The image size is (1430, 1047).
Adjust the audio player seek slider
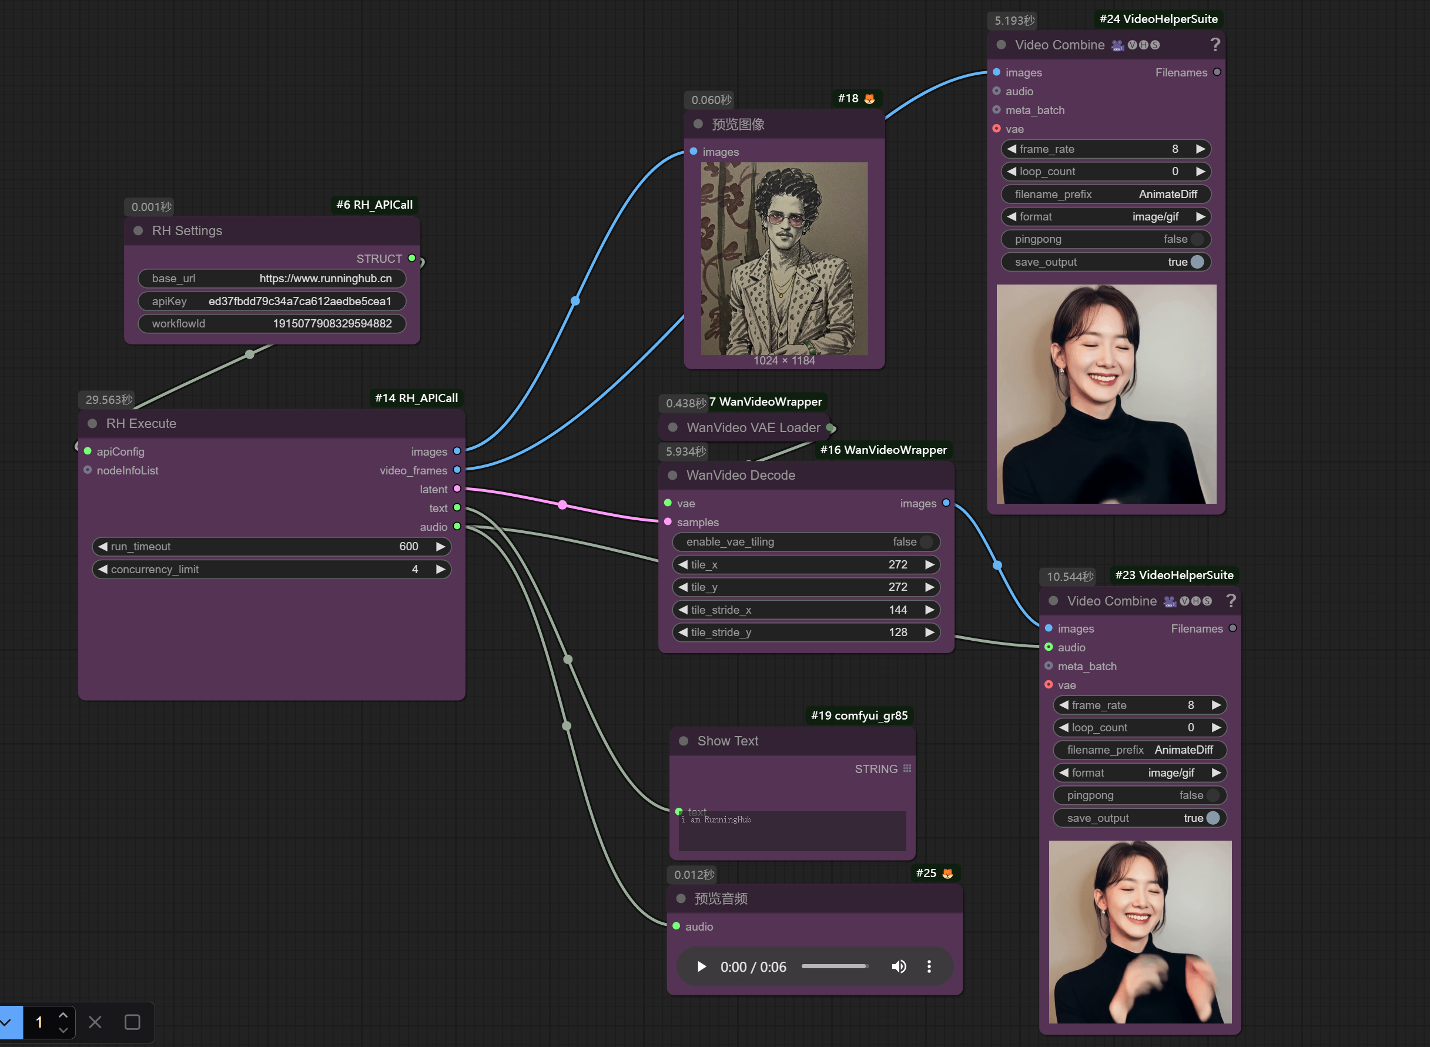tap(835, 966)
